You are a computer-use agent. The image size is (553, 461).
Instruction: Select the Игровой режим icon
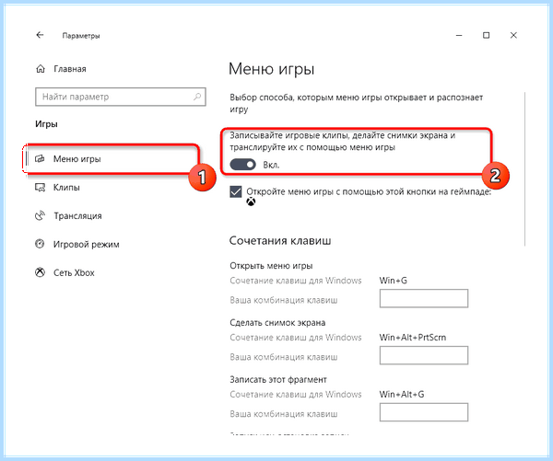click(x=40, y=244)
